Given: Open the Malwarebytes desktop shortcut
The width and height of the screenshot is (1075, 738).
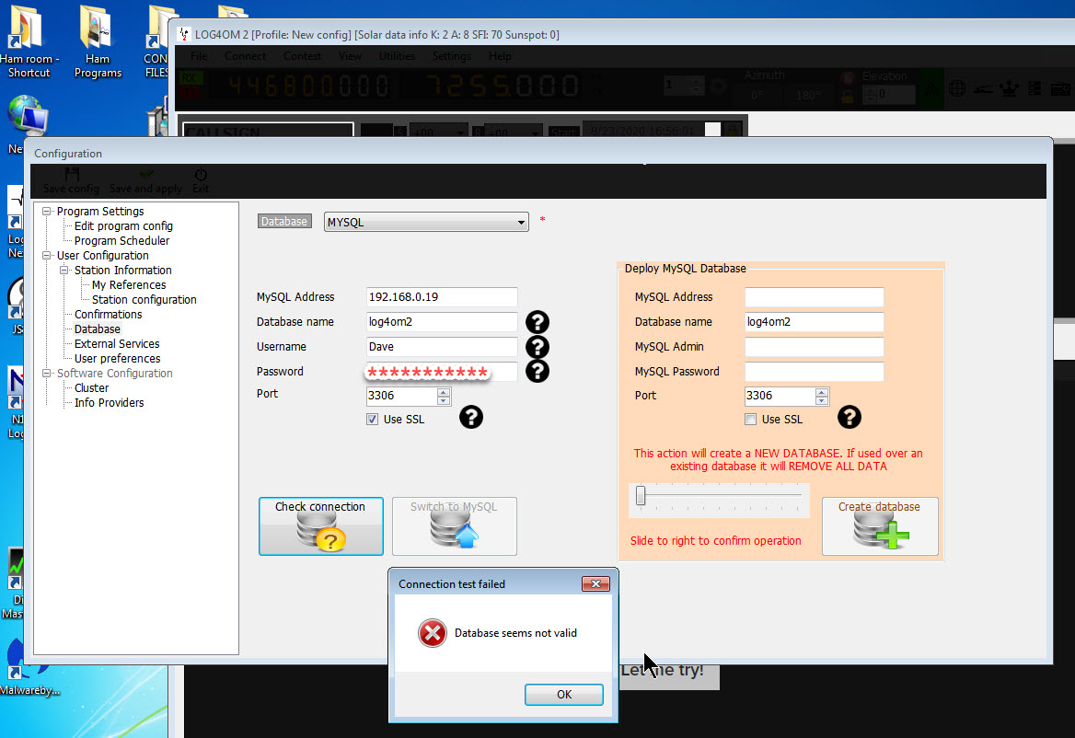Looking at the screenshot, I should click(28, 666).
